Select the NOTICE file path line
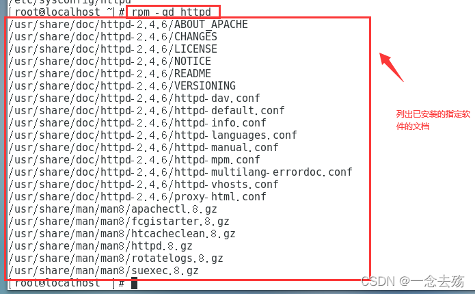The height and width of the screenshot is (294, 475). tap(109, 62)
